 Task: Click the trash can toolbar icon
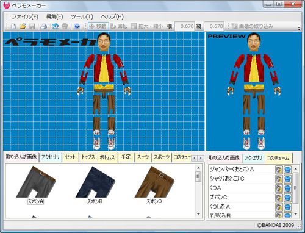pos(65,26)
